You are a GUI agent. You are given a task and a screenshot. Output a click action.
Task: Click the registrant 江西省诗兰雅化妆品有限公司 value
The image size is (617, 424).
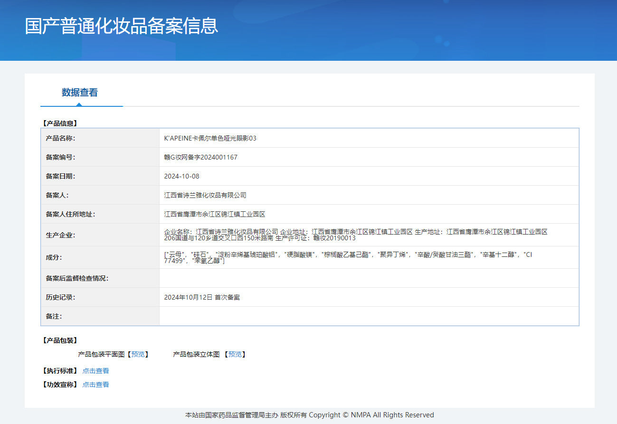205,195
